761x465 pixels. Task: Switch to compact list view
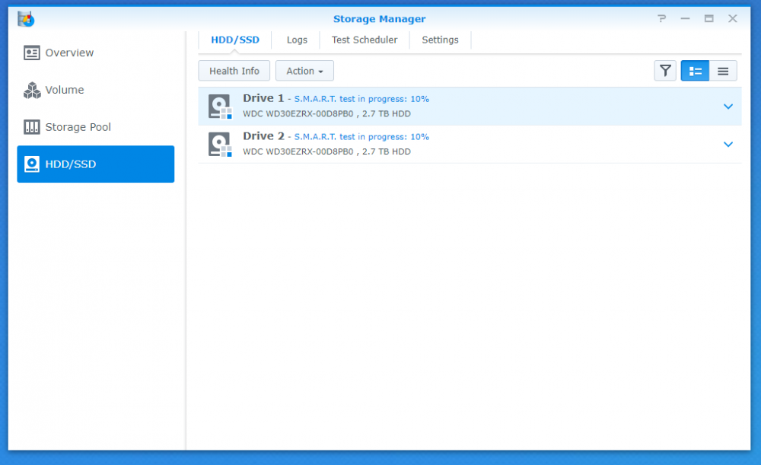(723, 71)
